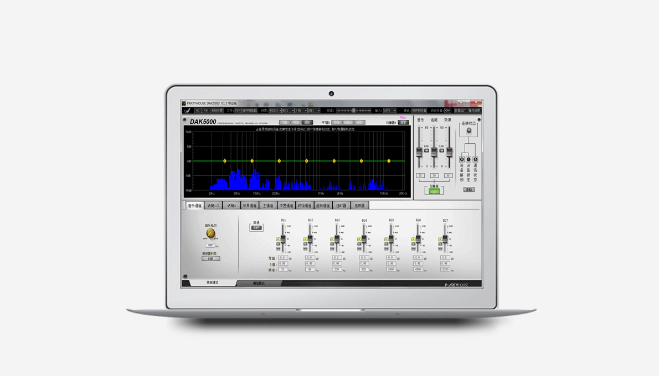The width and height of the screenshot is (659, 376).
Task: Switch to the 效果通道 tab
Action: click(x=250, y=206)
